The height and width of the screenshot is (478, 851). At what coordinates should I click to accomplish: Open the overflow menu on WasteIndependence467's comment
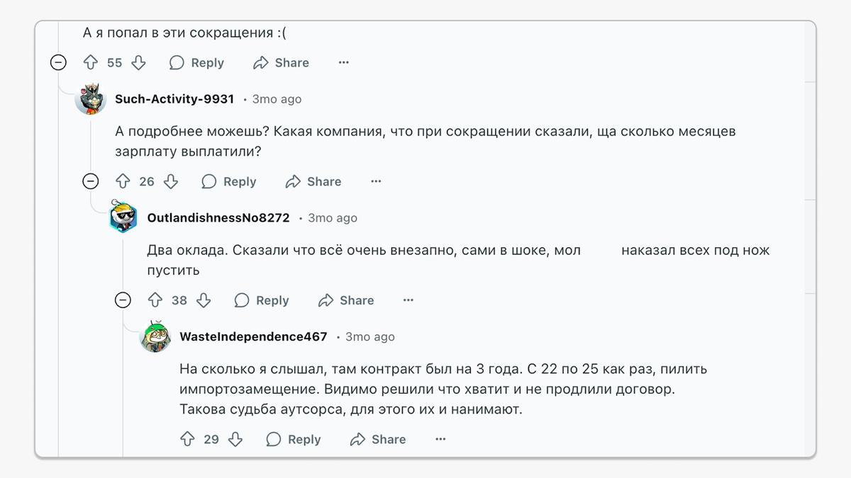pyautogui.click(x=440, y=439)
